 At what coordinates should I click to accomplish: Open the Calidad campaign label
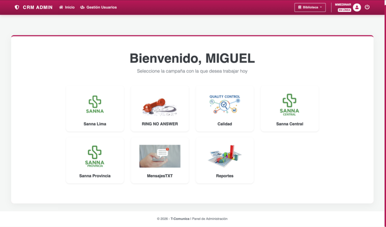pos(224,124)
